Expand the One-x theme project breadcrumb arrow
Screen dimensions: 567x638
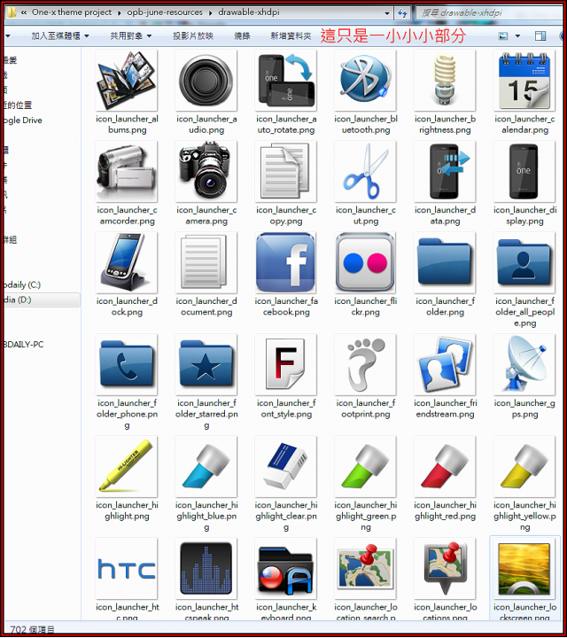(x=120, y=13)
